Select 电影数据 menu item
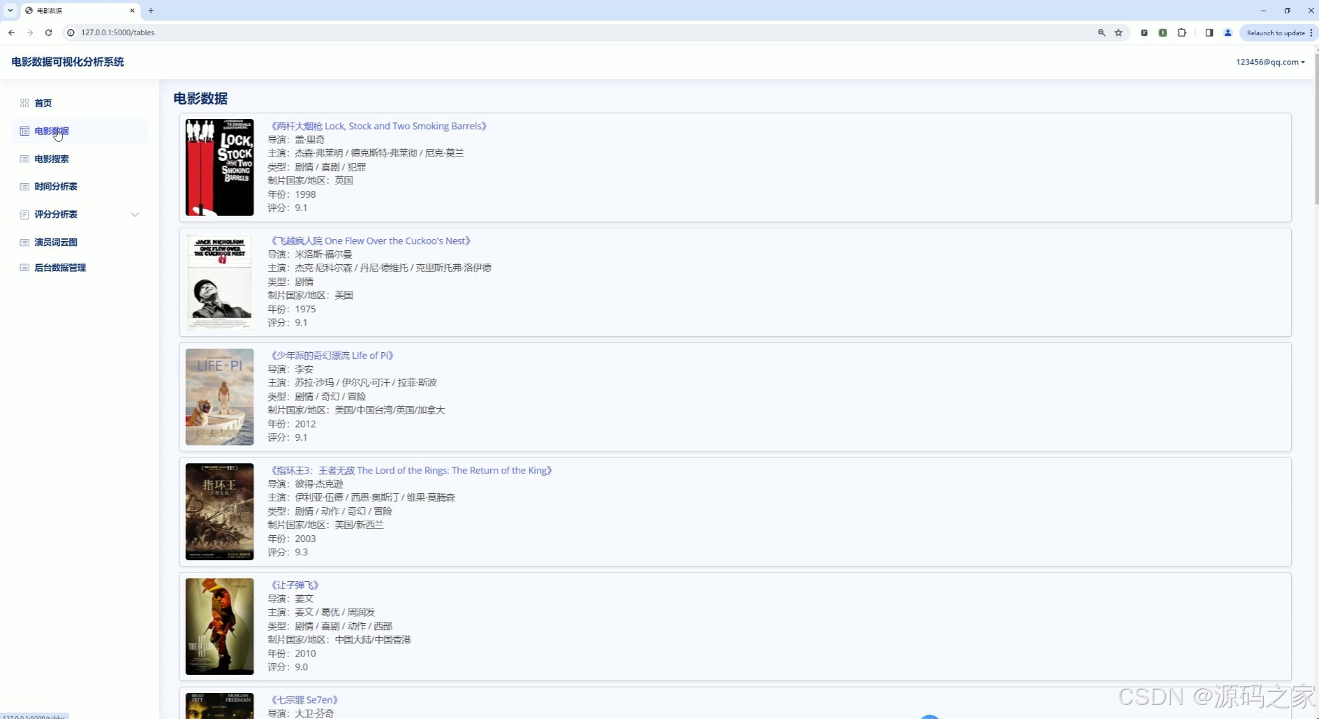 (52, 131)
